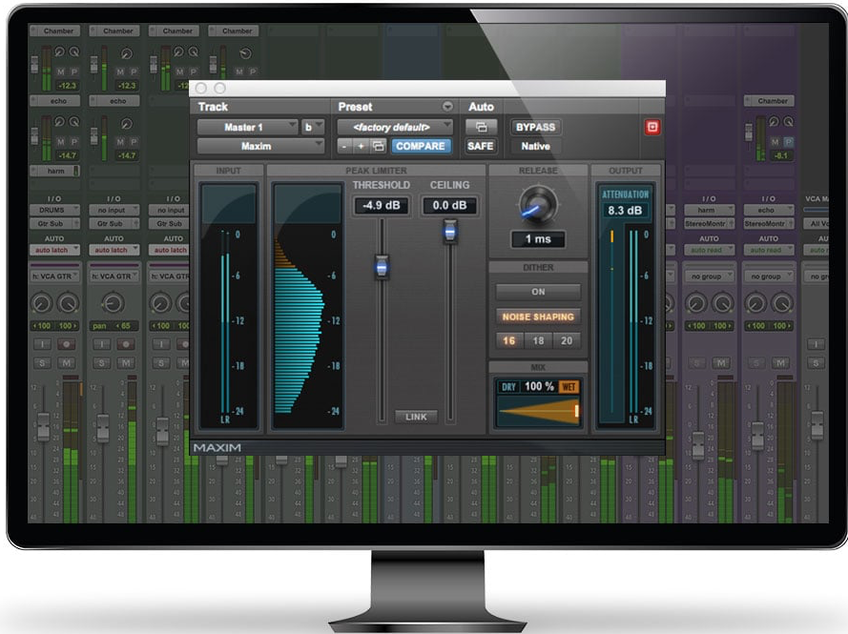This screenshot has height=634, width=848.
Task: Open the plug-in librarian icon beside Compare
Action: click(381, 148)
